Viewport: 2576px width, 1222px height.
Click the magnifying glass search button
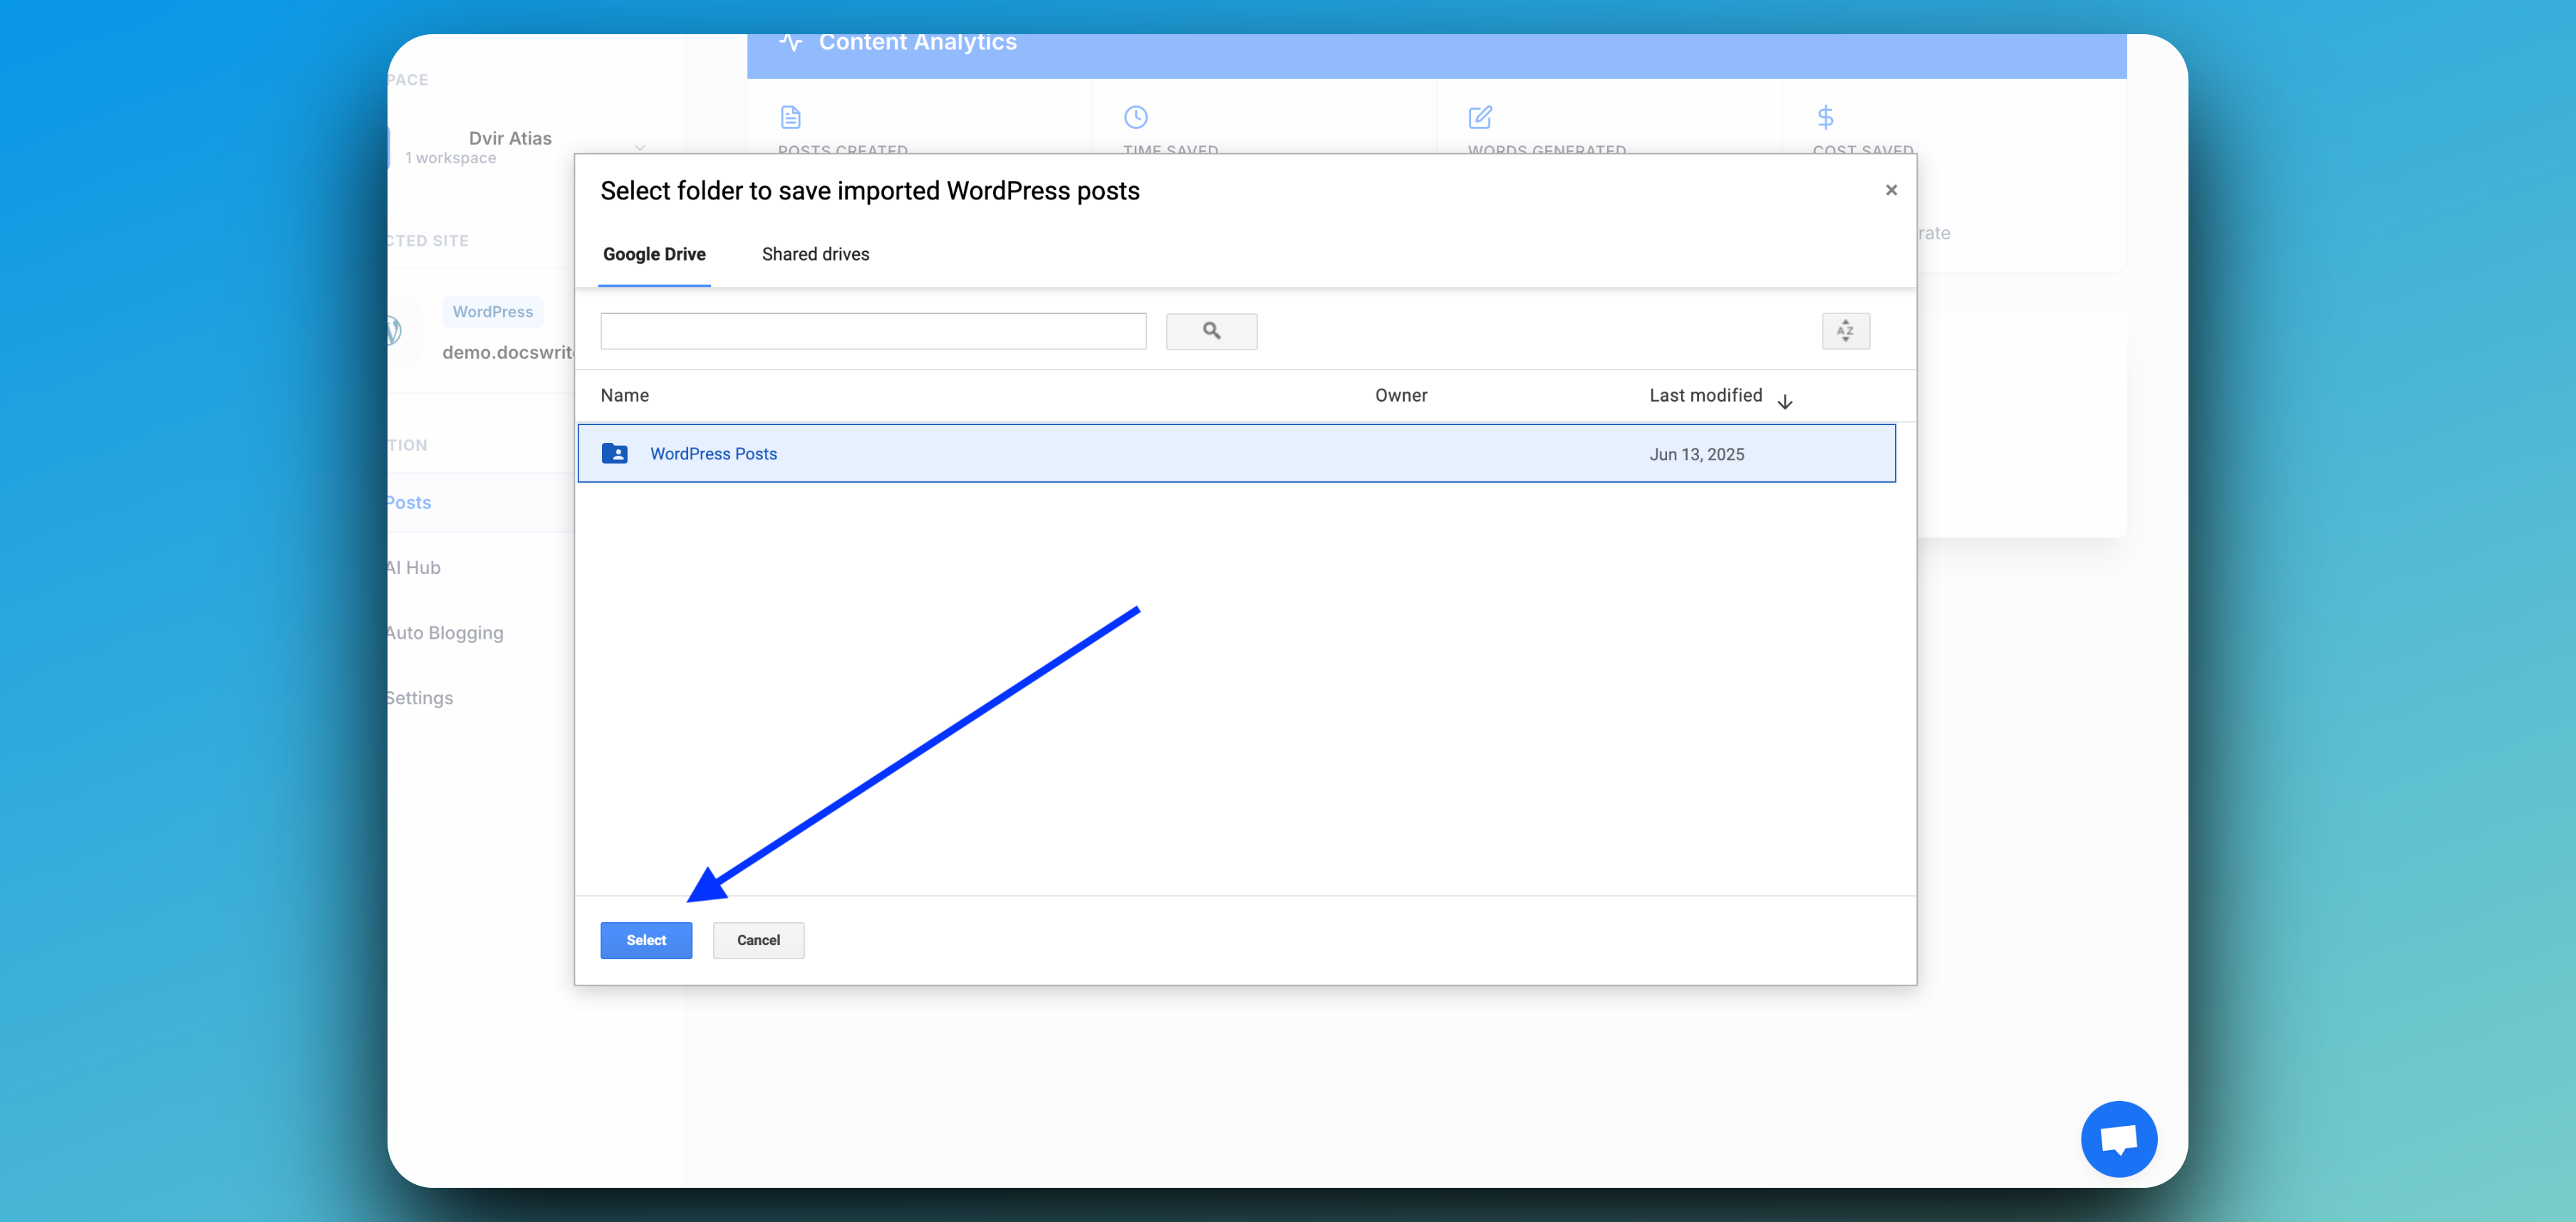(x=1211, y=331)
